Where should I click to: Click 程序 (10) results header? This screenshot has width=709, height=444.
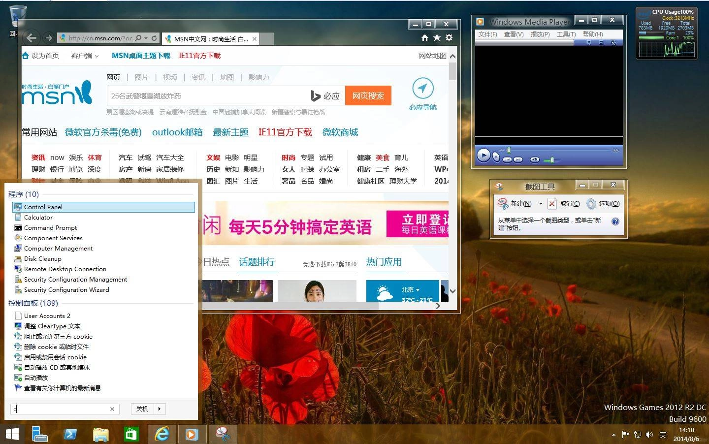point(24,194)
